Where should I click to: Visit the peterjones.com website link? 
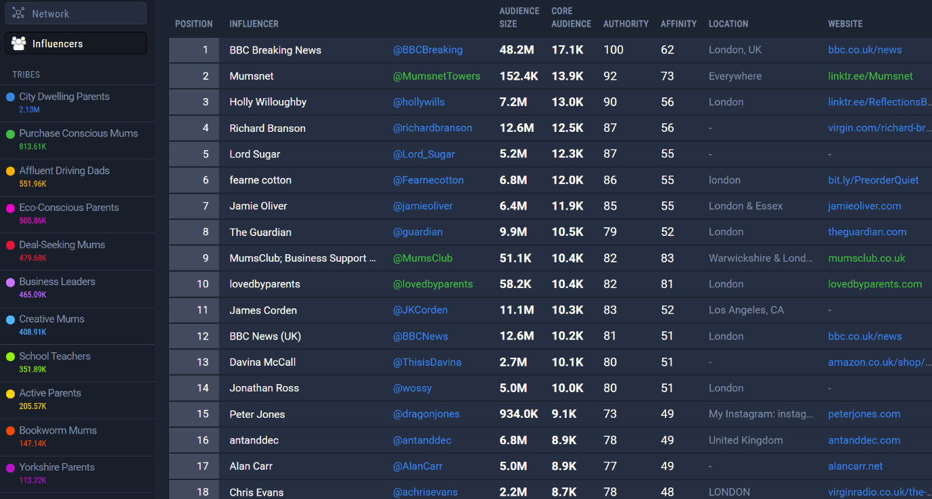click(864, 414)
